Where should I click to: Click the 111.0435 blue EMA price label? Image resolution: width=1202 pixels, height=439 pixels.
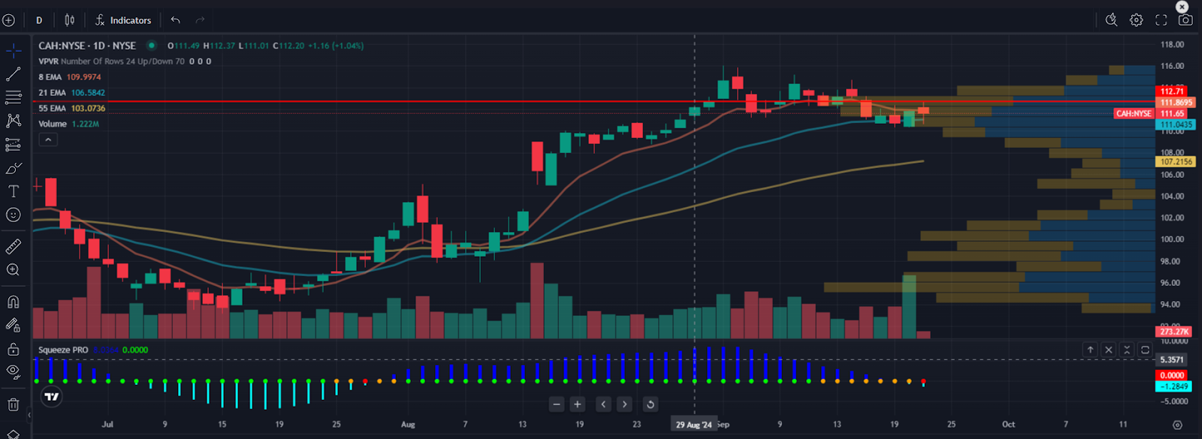[x=1175, y=125]
